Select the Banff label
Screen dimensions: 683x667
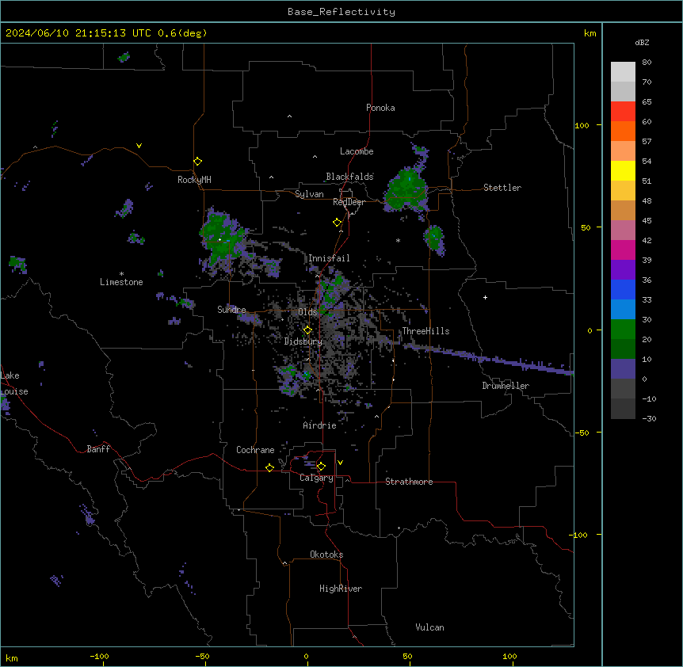click(98, 449)
